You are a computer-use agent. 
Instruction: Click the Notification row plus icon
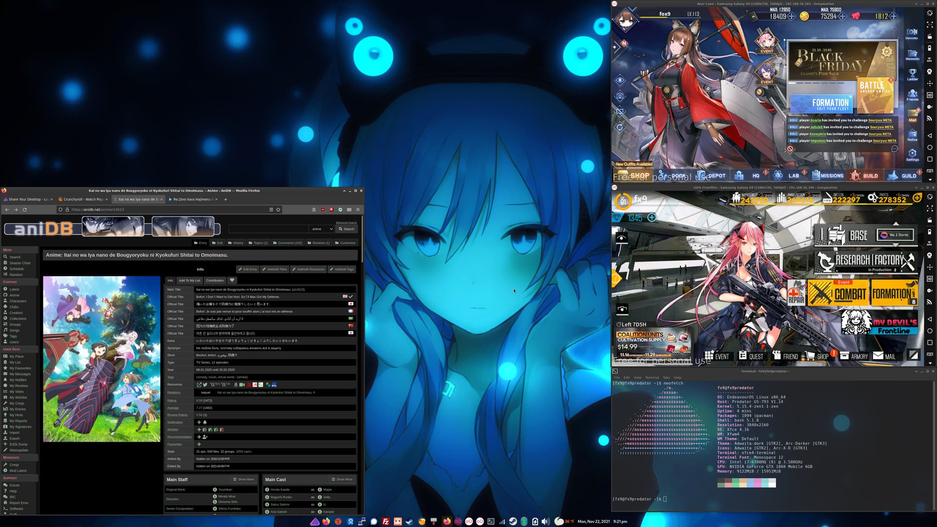pos(199,422)
